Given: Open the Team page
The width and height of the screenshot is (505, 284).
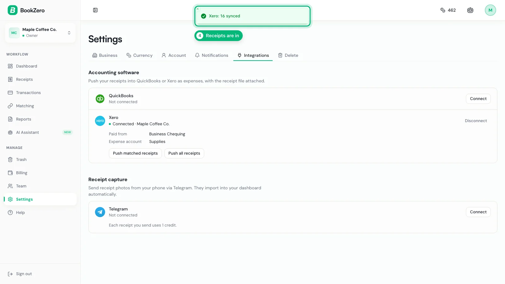Looking at the screenshot, I should click(40, 186).
